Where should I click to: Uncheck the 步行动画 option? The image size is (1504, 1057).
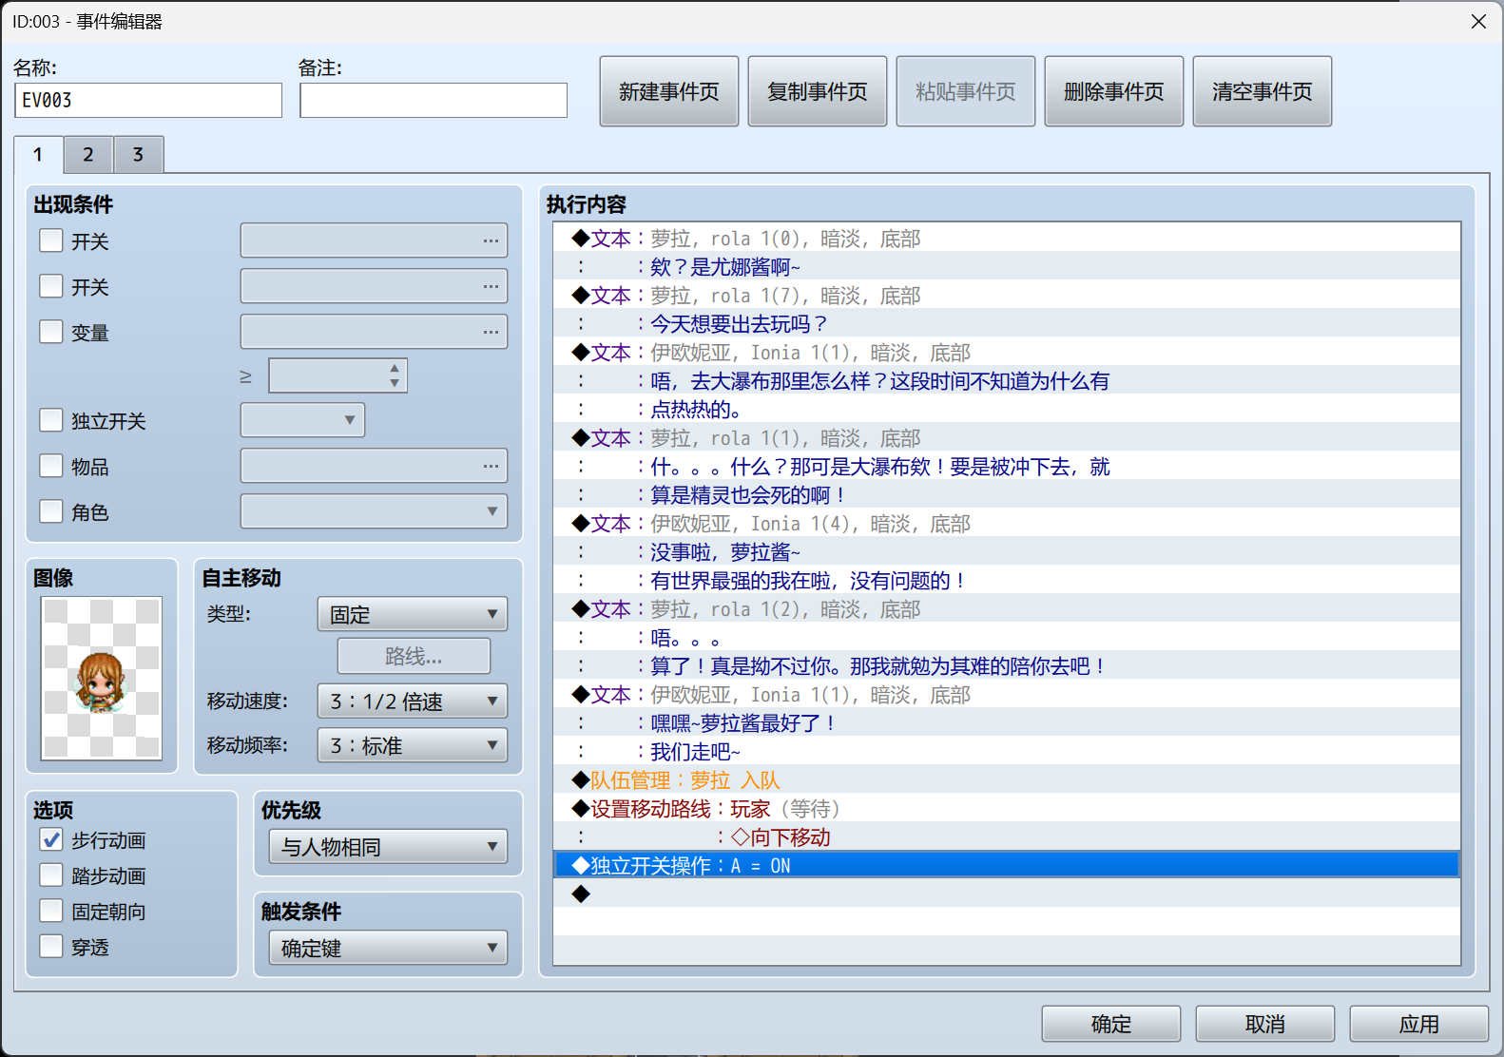coord(51,840)
